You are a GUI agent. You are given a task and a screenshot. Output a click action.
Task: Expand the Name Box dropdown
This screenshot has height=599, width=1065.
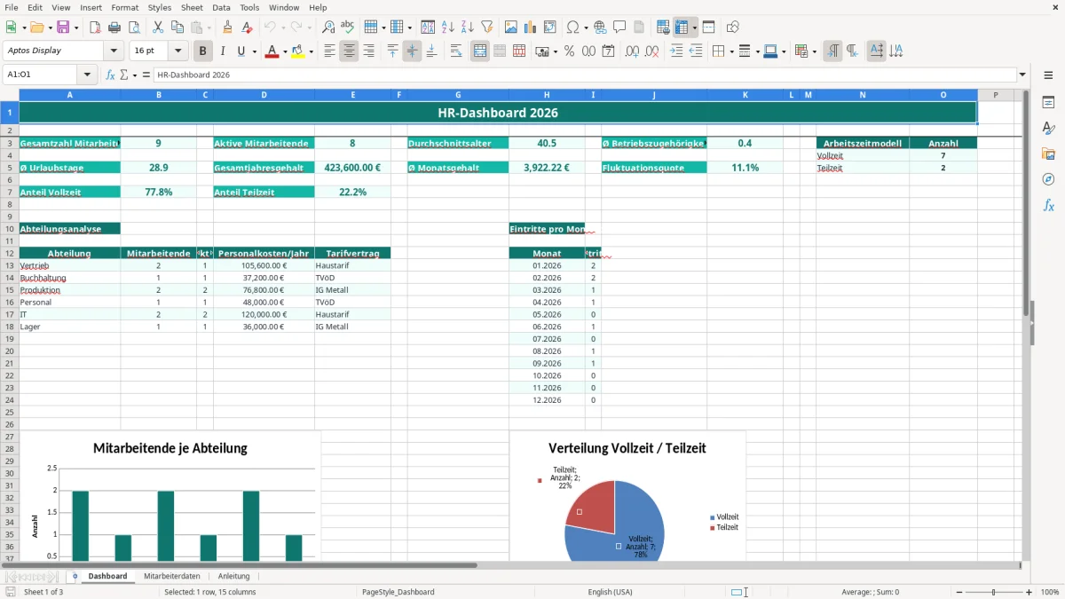[x=87, y=75]
